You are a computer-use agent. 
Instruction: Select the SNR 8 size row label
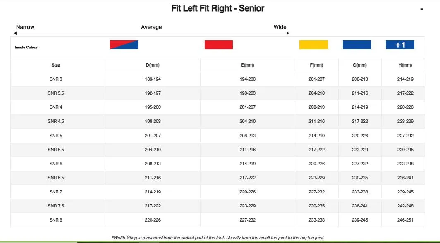pos(56,220)
